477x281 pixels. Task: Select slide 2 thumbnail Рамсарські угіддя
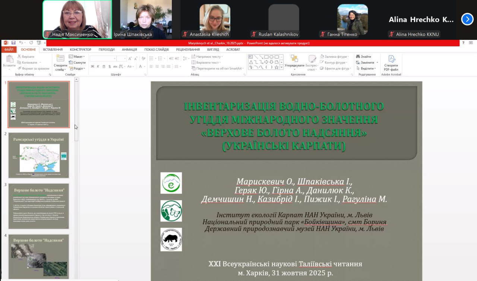(x=39, y=155)
